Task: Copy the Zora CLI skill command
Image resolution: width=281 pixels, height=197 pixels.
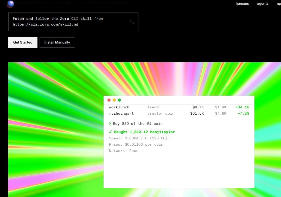Action: pos(132,22)
